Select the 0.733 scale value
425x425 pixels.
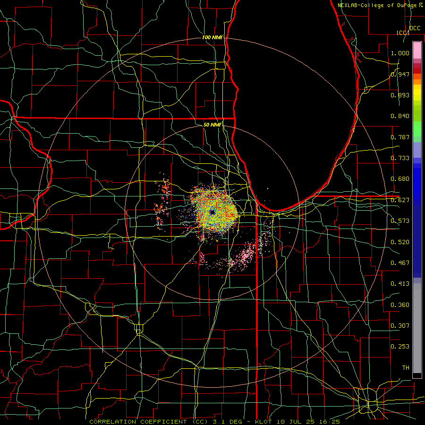tap(400, 158)
